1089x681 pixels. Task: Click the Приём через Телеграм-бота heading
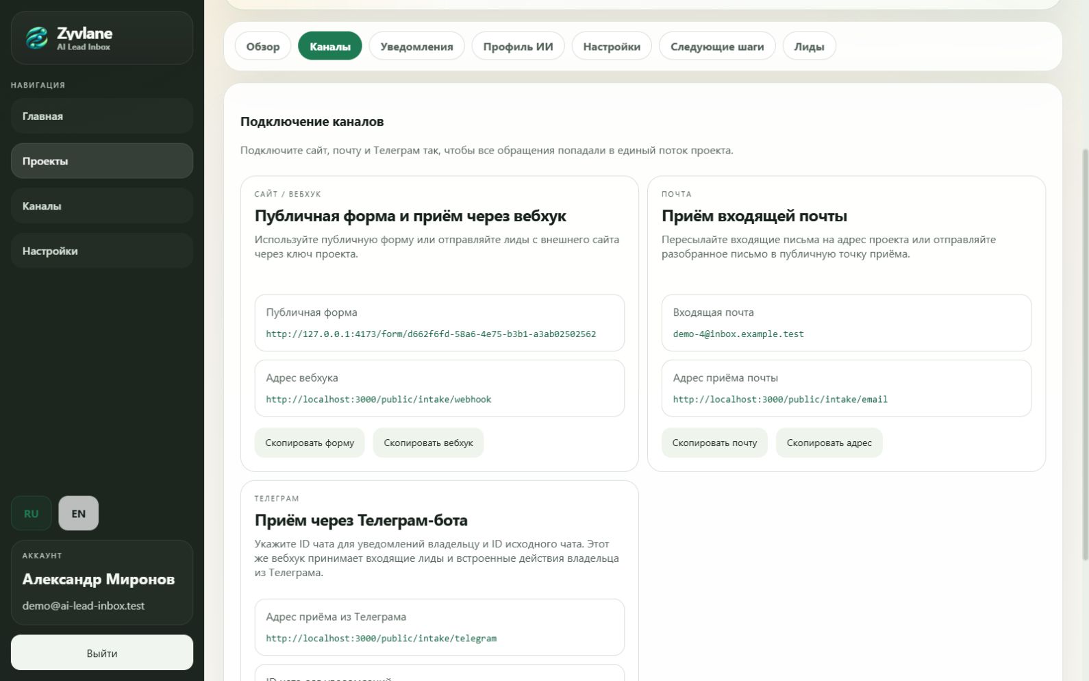[361, 520]
